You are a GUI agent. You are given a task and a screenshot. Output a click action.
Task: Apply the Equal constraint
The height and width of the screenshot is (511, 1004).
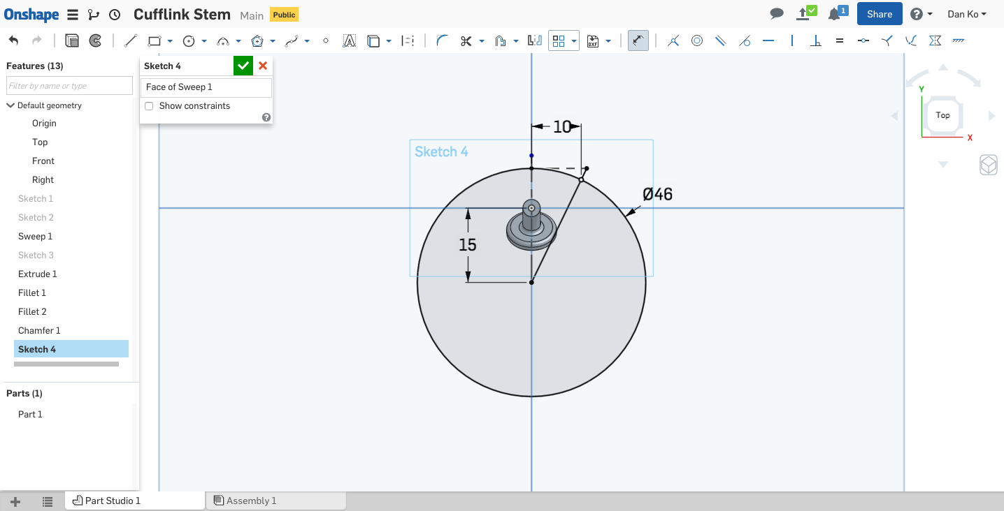(840, 41)
